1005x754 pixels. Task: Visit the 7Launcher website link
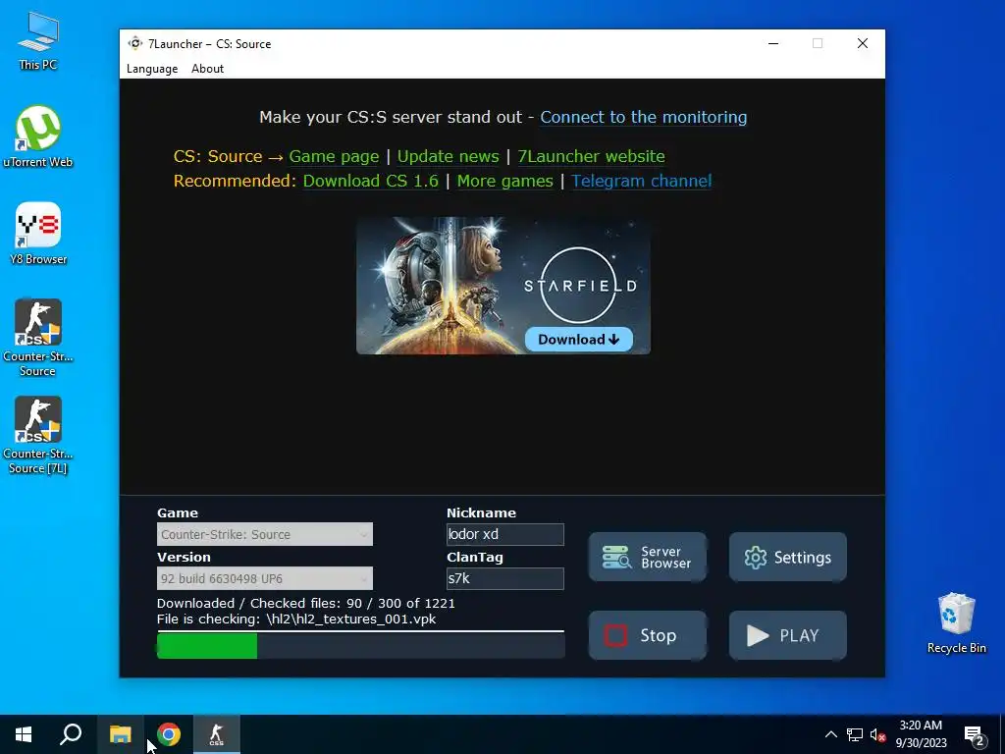pos(591,156)
